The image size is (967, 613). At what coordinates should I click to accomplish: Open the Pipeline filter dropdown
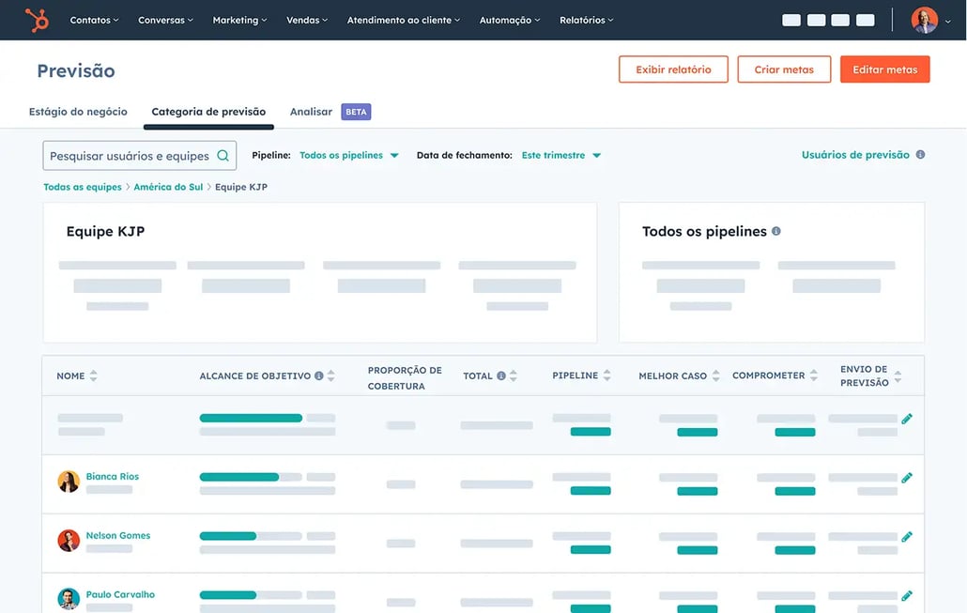[349, 156]
